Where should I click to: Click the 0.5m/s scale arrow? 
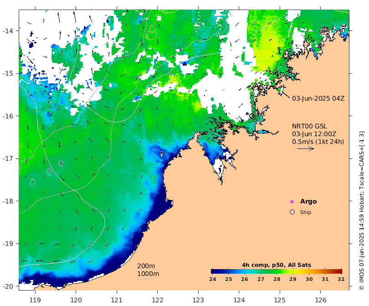306,148
